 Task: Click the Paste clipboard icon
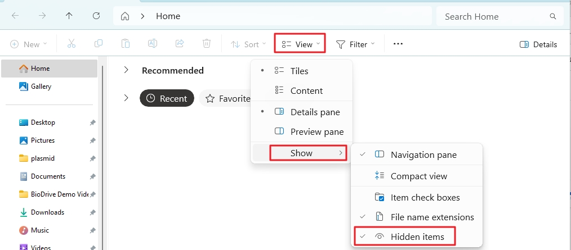pyautogui.click(x=125, y=44)
